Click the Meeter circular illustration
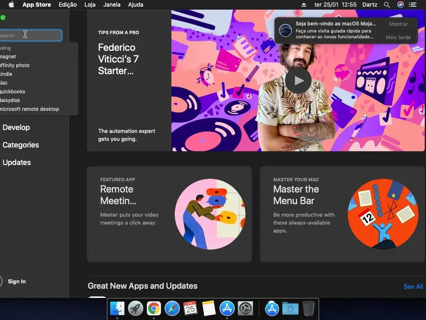The width and height of the screenshot is (426, 320). pyautogui.click(x=210, y=214)
